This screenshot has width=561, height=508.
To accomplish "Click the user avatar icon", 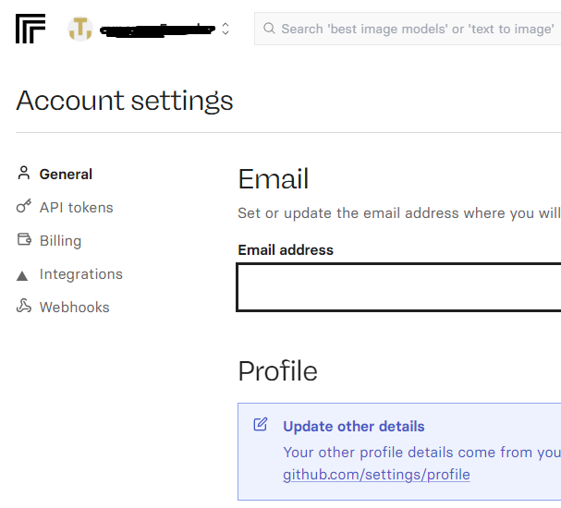I will (x=80, y=29).
